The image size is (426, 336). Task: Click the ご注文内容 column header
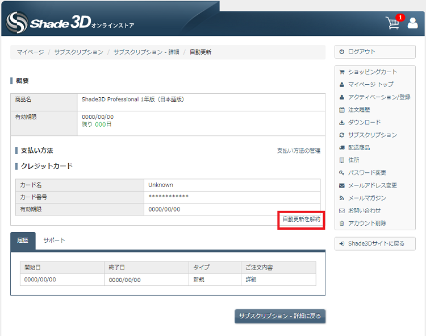coord(278,268)
